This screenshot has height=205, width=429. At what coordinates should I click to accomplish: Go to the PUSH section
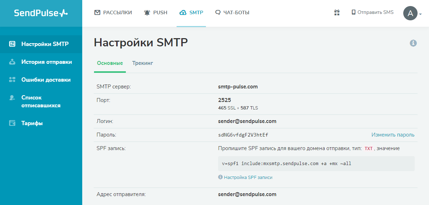(x=156, y=12)
